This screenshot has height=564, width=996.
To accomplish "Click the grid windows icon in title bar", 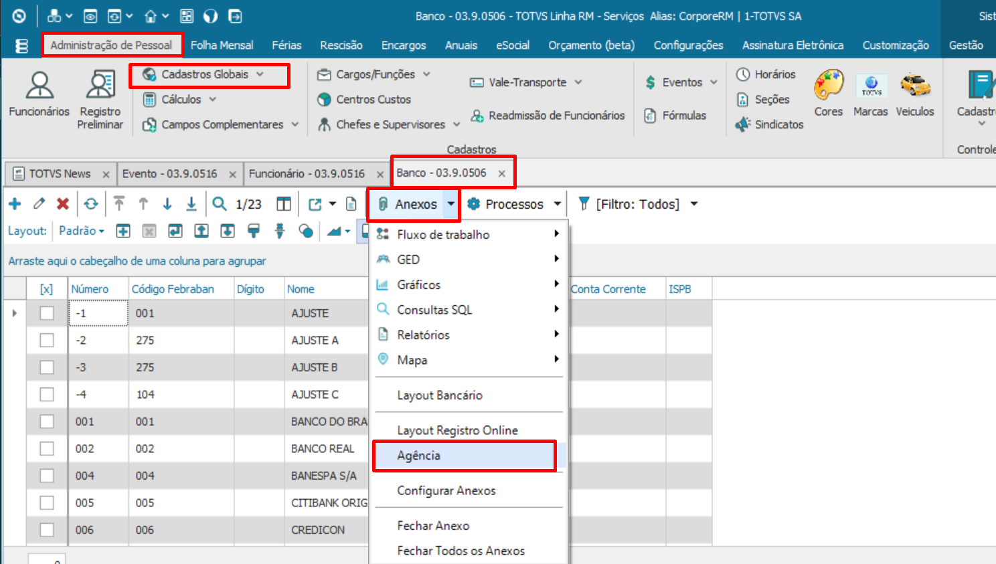I will [187, 16].
